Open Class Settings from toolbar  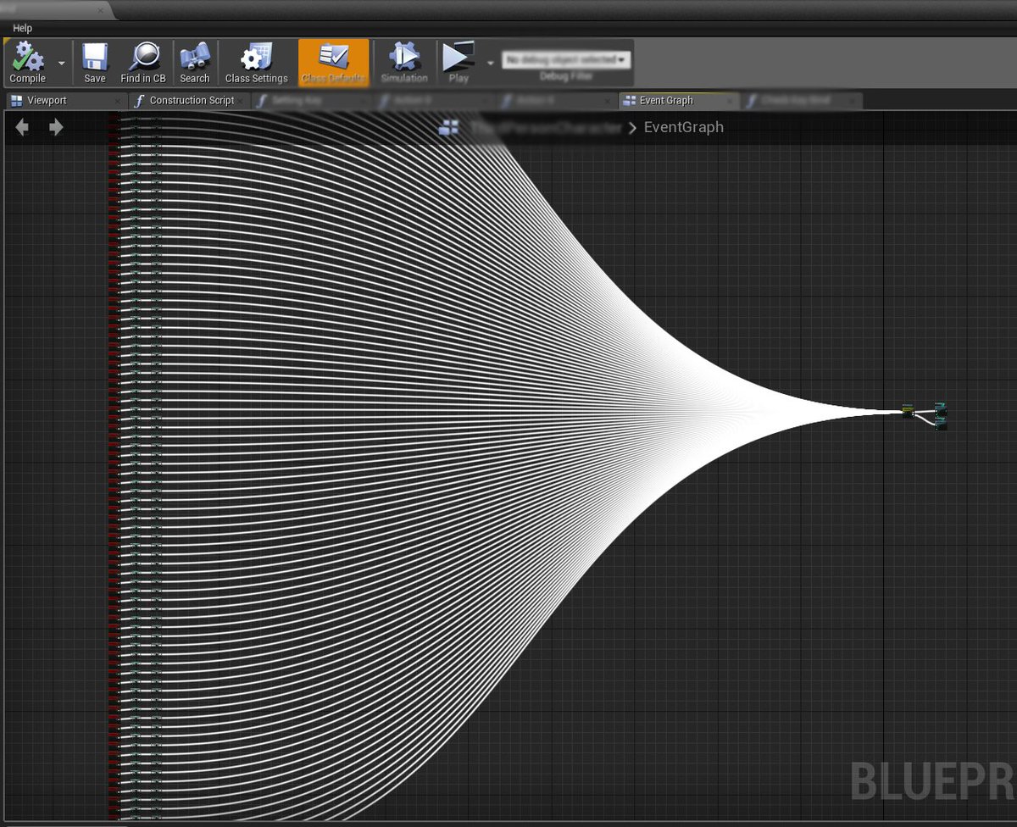[256, 63]
